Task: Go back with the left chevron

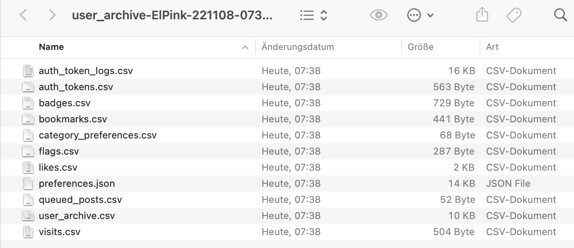Action: pos(23,15)
